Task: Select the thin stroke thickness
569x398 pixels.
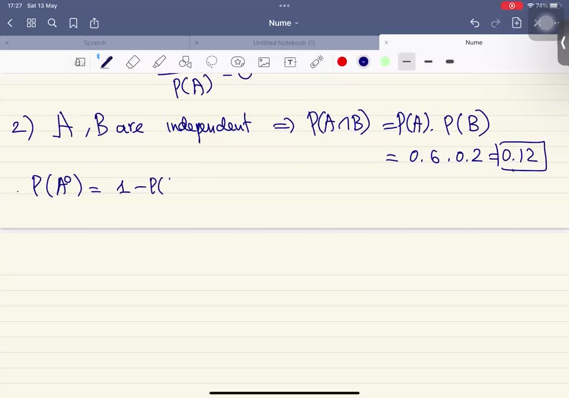Action: (x=406, y=62)
